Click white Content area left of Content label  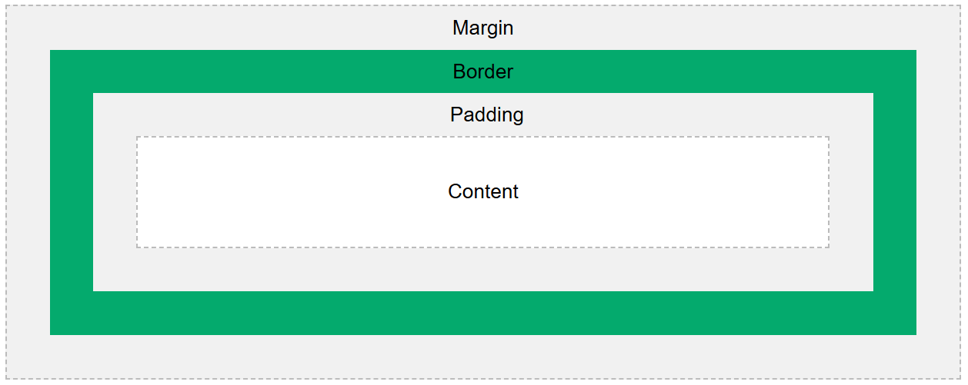pos(292,192)
